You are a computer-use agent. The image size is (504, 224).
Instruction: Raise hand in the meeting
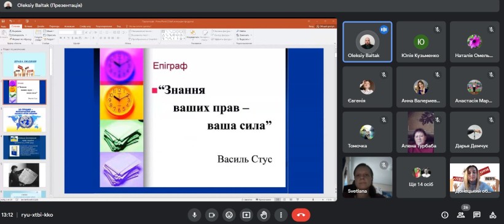pos(264,215)
